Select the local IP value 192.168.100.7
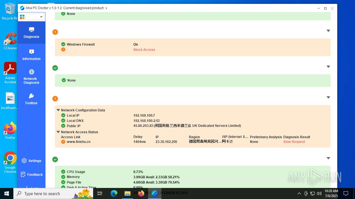Viewport: 355px width, 199px height. (x=144, y=116)
